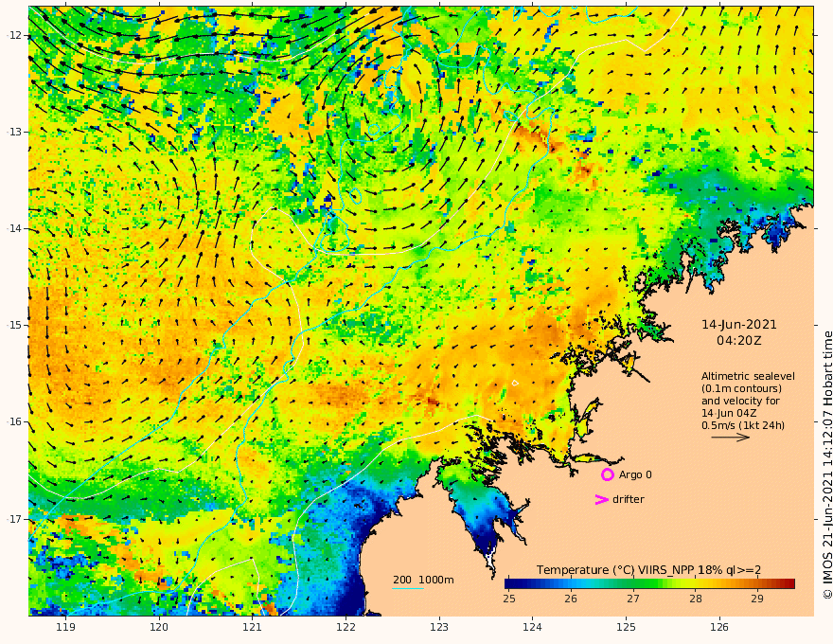The height and width of the screenshot is (644, 833).
Task: Click the latitude -13 axis label
Action: [x=14, y=132]
